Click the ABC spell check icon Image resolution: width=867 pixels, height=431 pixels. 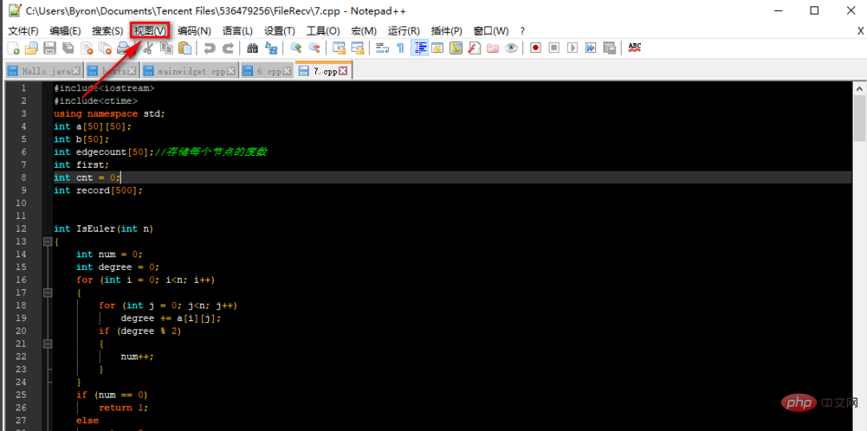point(634,48)
